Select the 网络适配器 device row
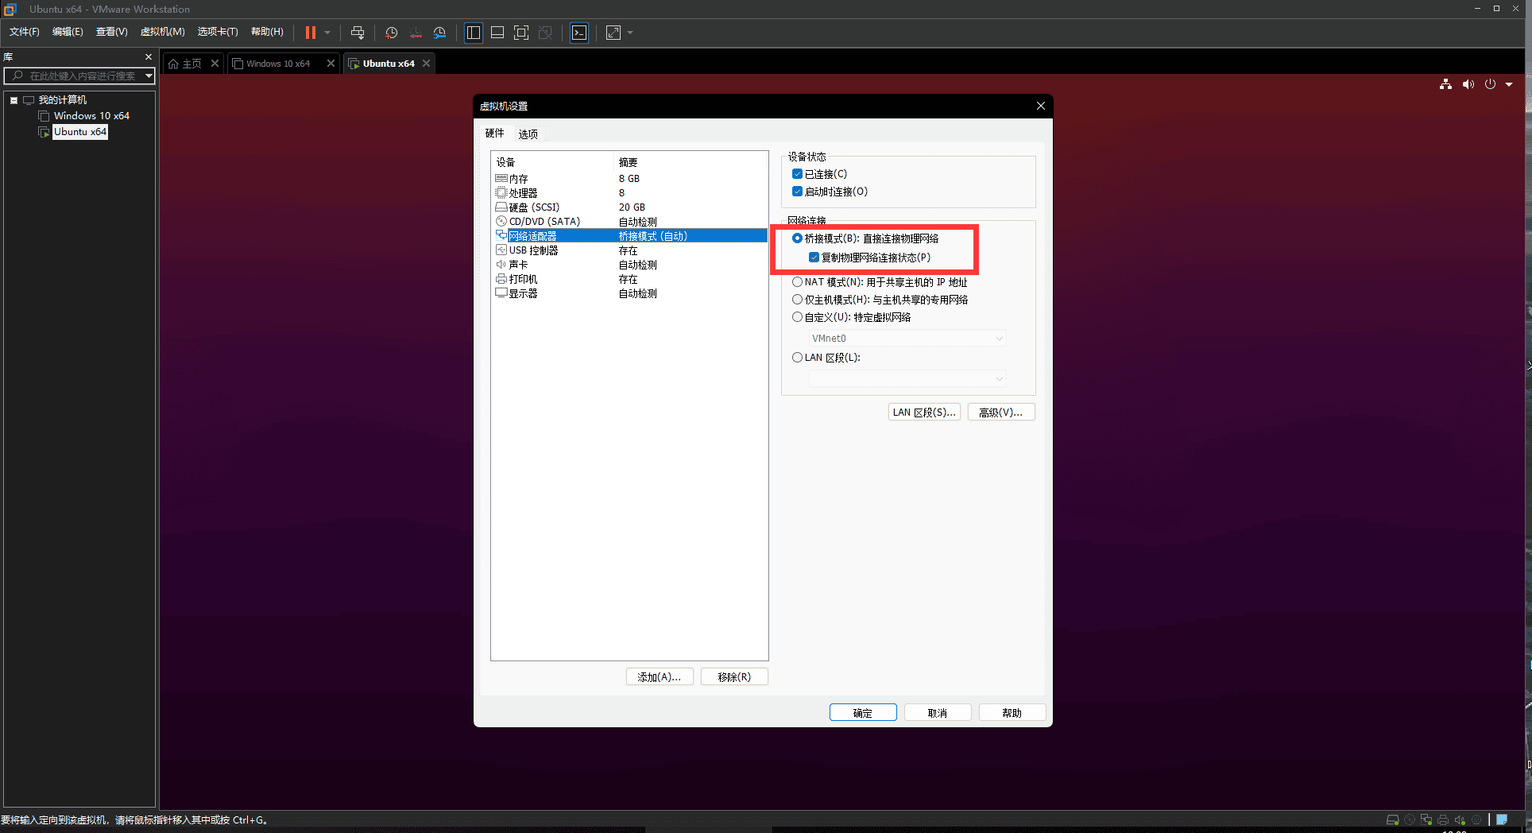The image size is (1532, 833). click(629, 236)
